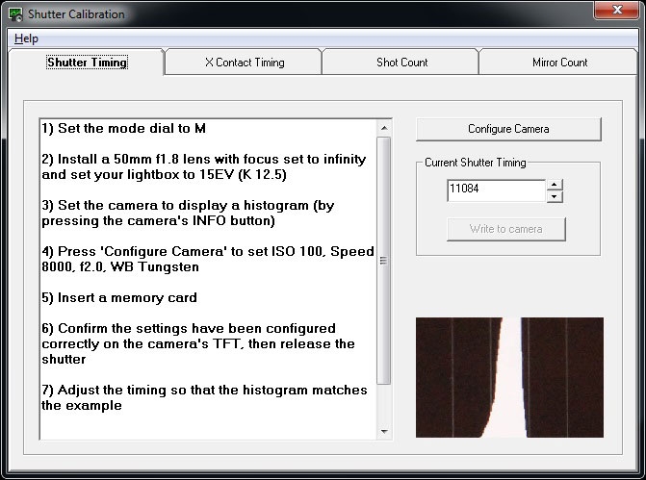Click the Current Shutter Timing value field
The height and width of the screenshot is (480, 646).
click(x=496, y=190)
